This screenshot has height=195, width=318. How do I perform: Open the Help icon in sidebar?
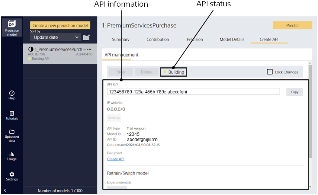pos(12,95)
